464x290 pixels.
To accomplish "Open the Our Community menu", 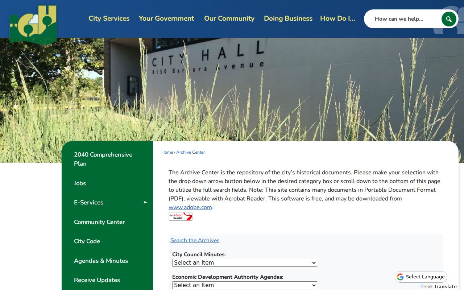I will [x=229, y=18].
